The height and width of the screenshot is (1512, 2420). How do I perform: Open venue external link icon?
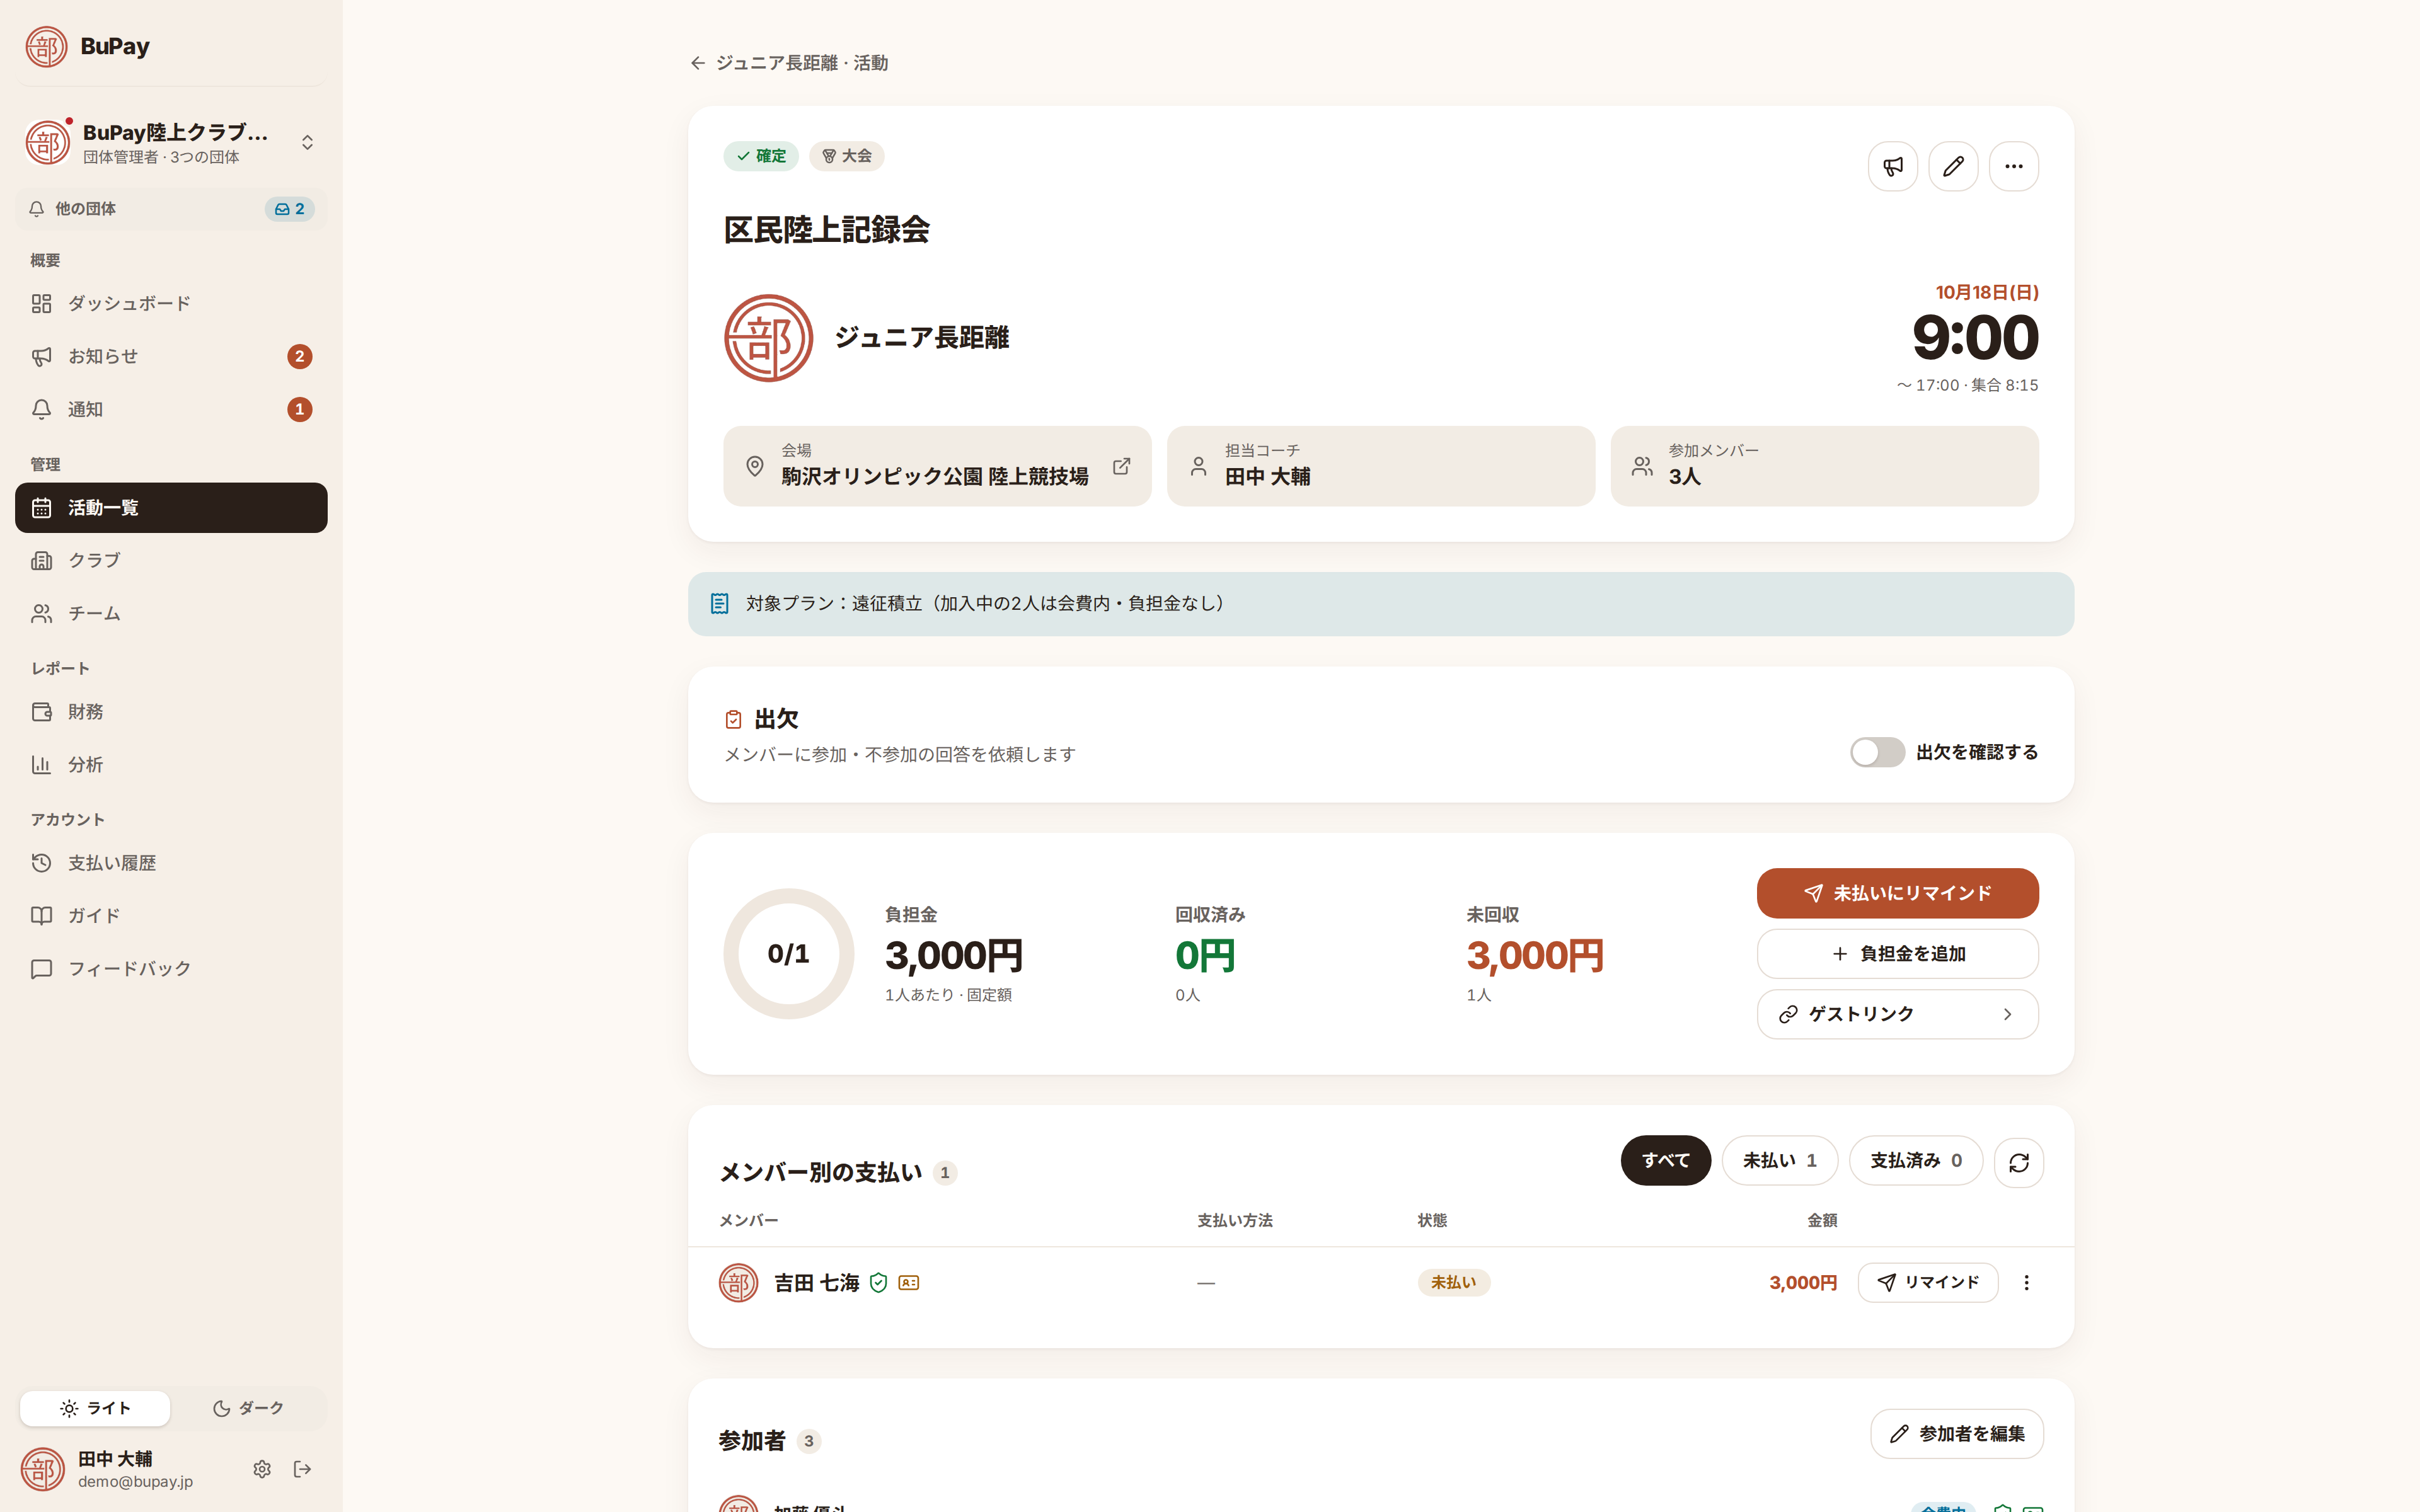(x=1121, y=466)
